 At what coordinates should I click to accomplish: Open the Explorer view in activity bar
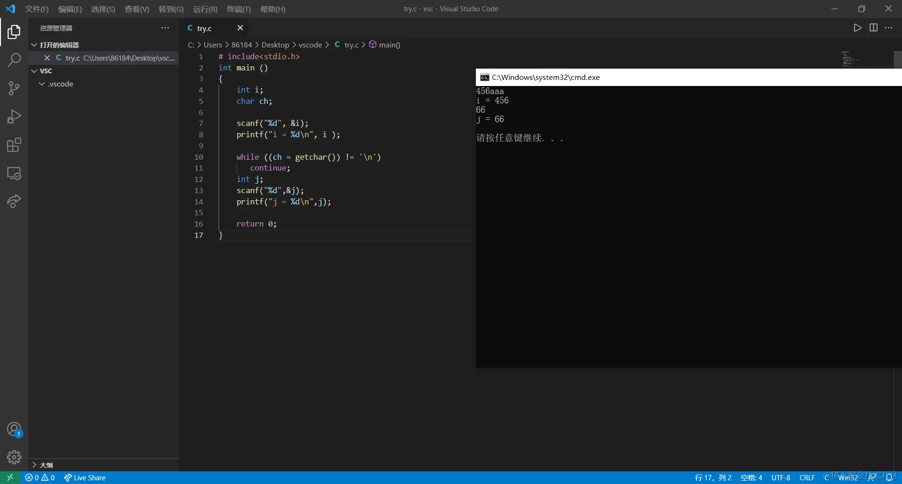coord(14,32)
